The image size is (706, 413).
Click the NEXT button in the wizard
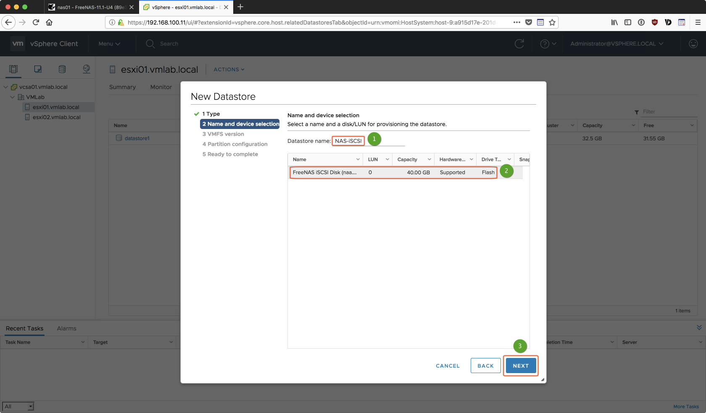click(521, 366)
